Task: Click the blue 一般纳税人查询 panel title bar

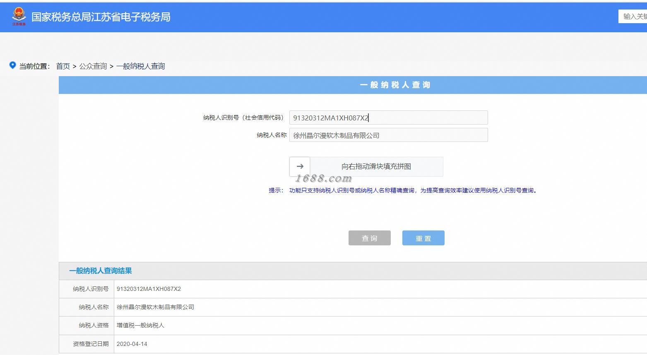Action: (353, 85)
